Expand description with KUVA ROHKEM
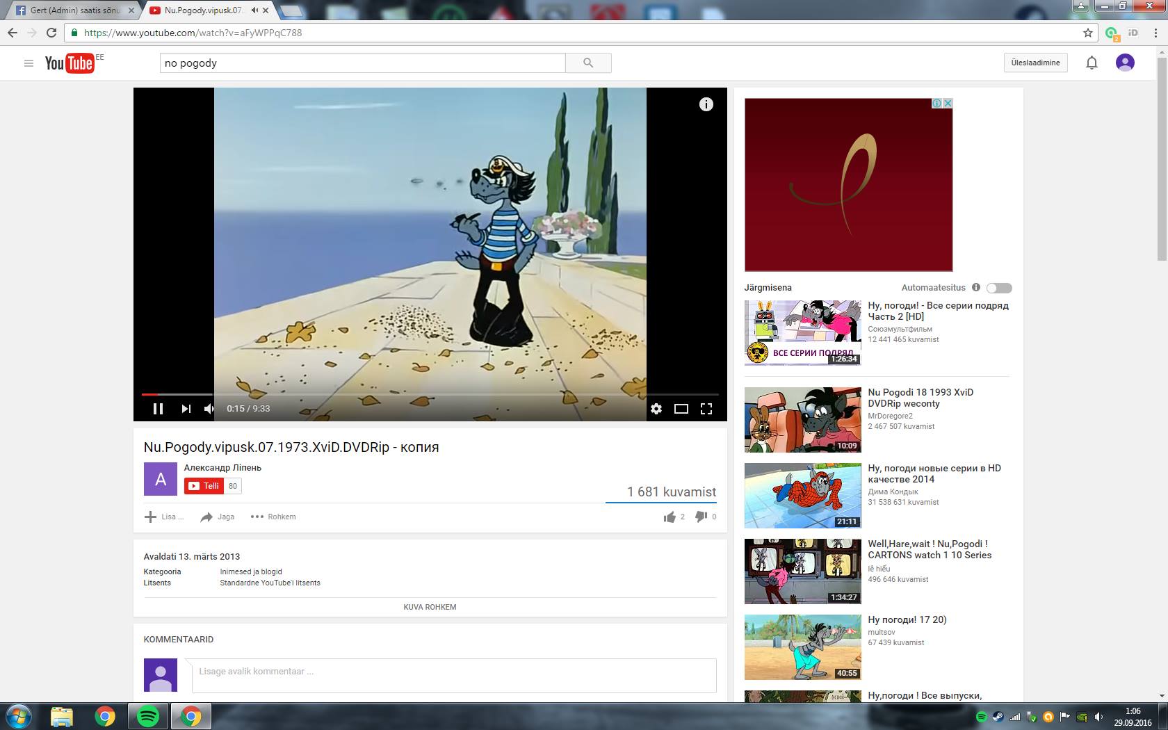 (430, 607)
